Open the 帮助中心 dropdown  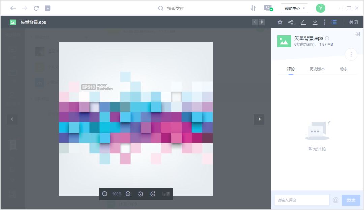point(295,8)
